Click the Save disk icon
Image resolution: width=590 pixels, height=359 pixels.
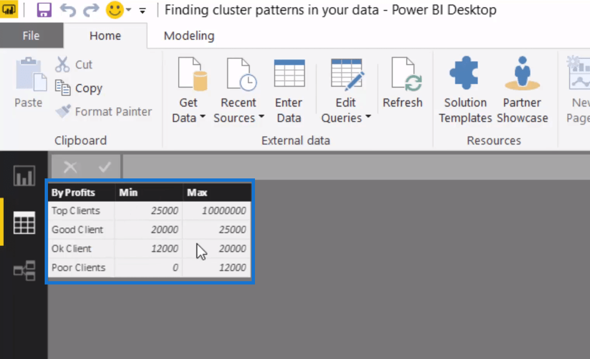click(44, 10)
